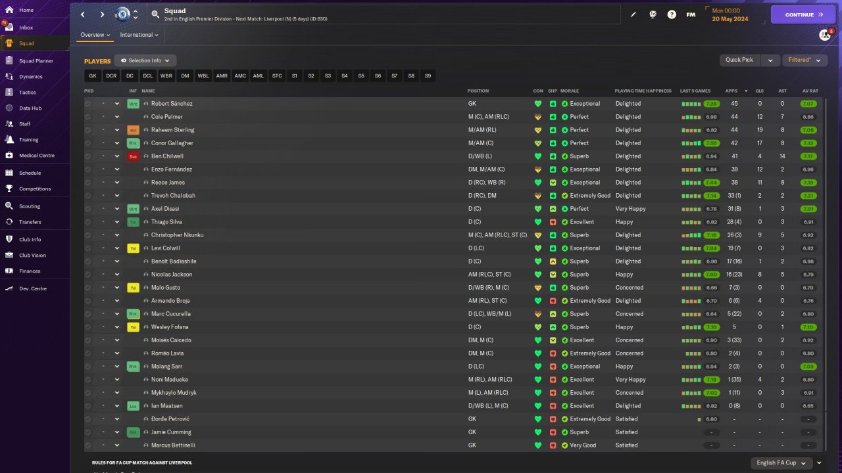The width and height of the screenshot is (842, 473).
Task: Click the date display 20 May 2024
Action: click(730, 18)
